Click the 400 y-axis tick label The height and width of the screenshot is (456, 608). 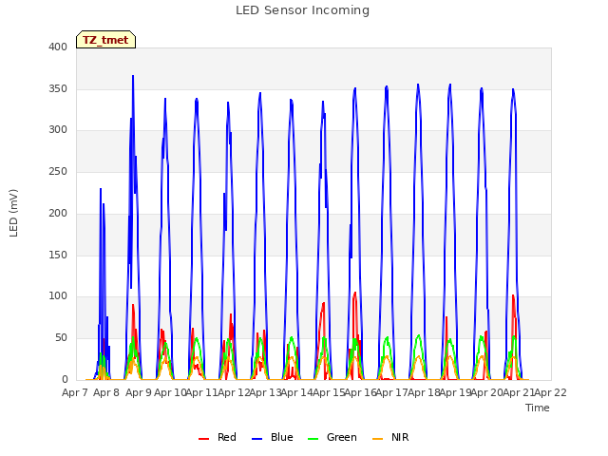(58, 47)
